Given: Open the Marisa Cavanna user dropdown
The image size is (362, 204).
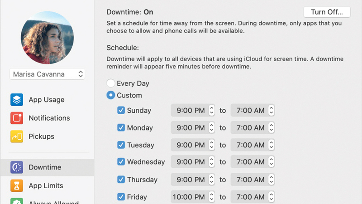Looking at the screenshot, I should click(47, 74).
